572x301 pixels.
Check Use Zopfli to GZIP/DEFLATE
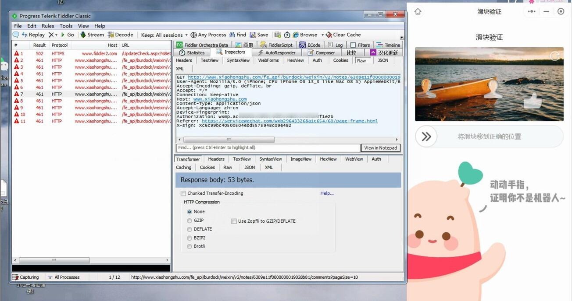click(234, 221)
